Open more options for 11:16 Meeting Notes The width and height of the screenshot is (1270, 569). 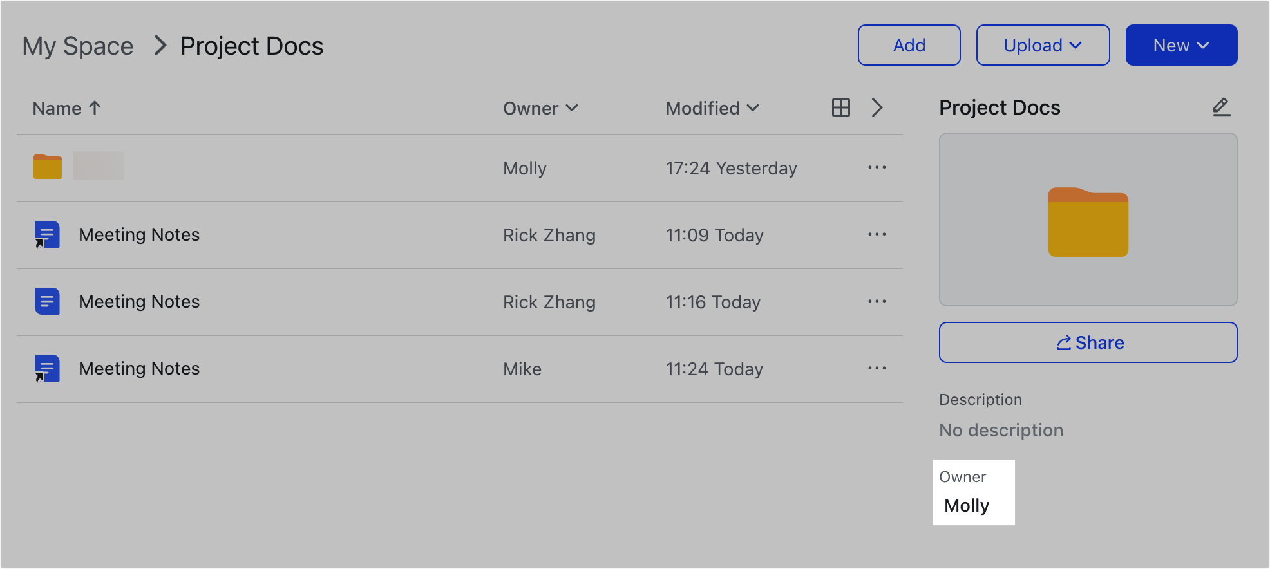point(877,301)
